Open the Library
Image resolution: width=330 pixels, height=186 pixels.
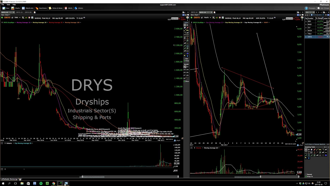[79, 8]
